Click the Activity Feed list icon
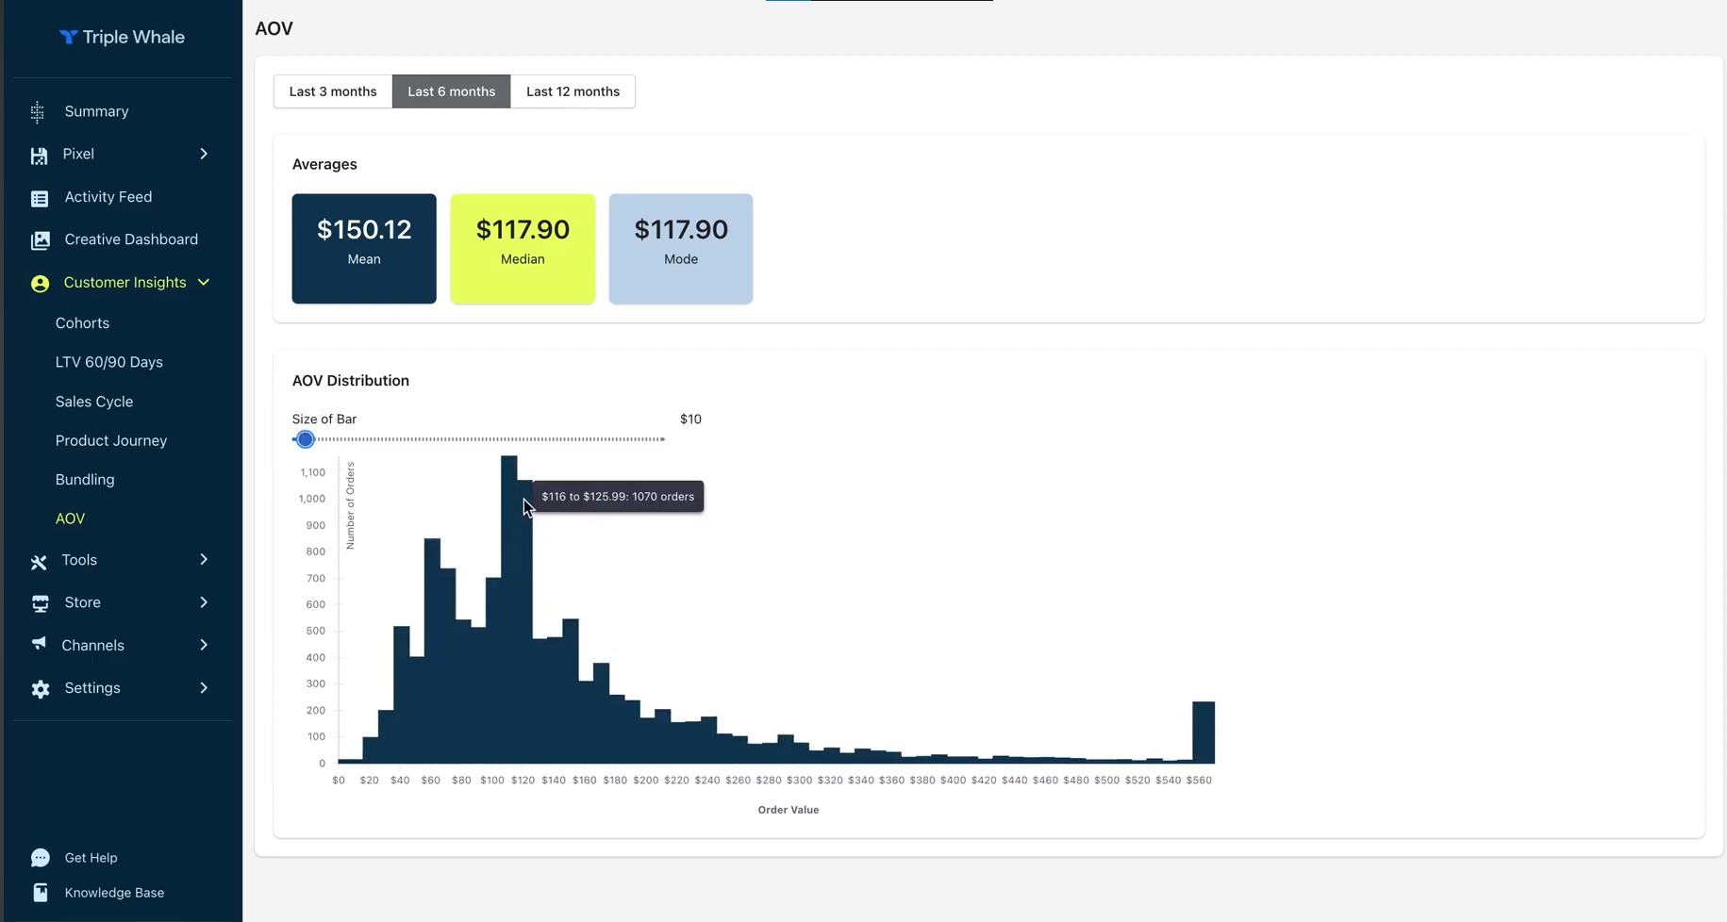This screenshot has width=1727, height=922. pyautogui.click(x=39, y=197)
